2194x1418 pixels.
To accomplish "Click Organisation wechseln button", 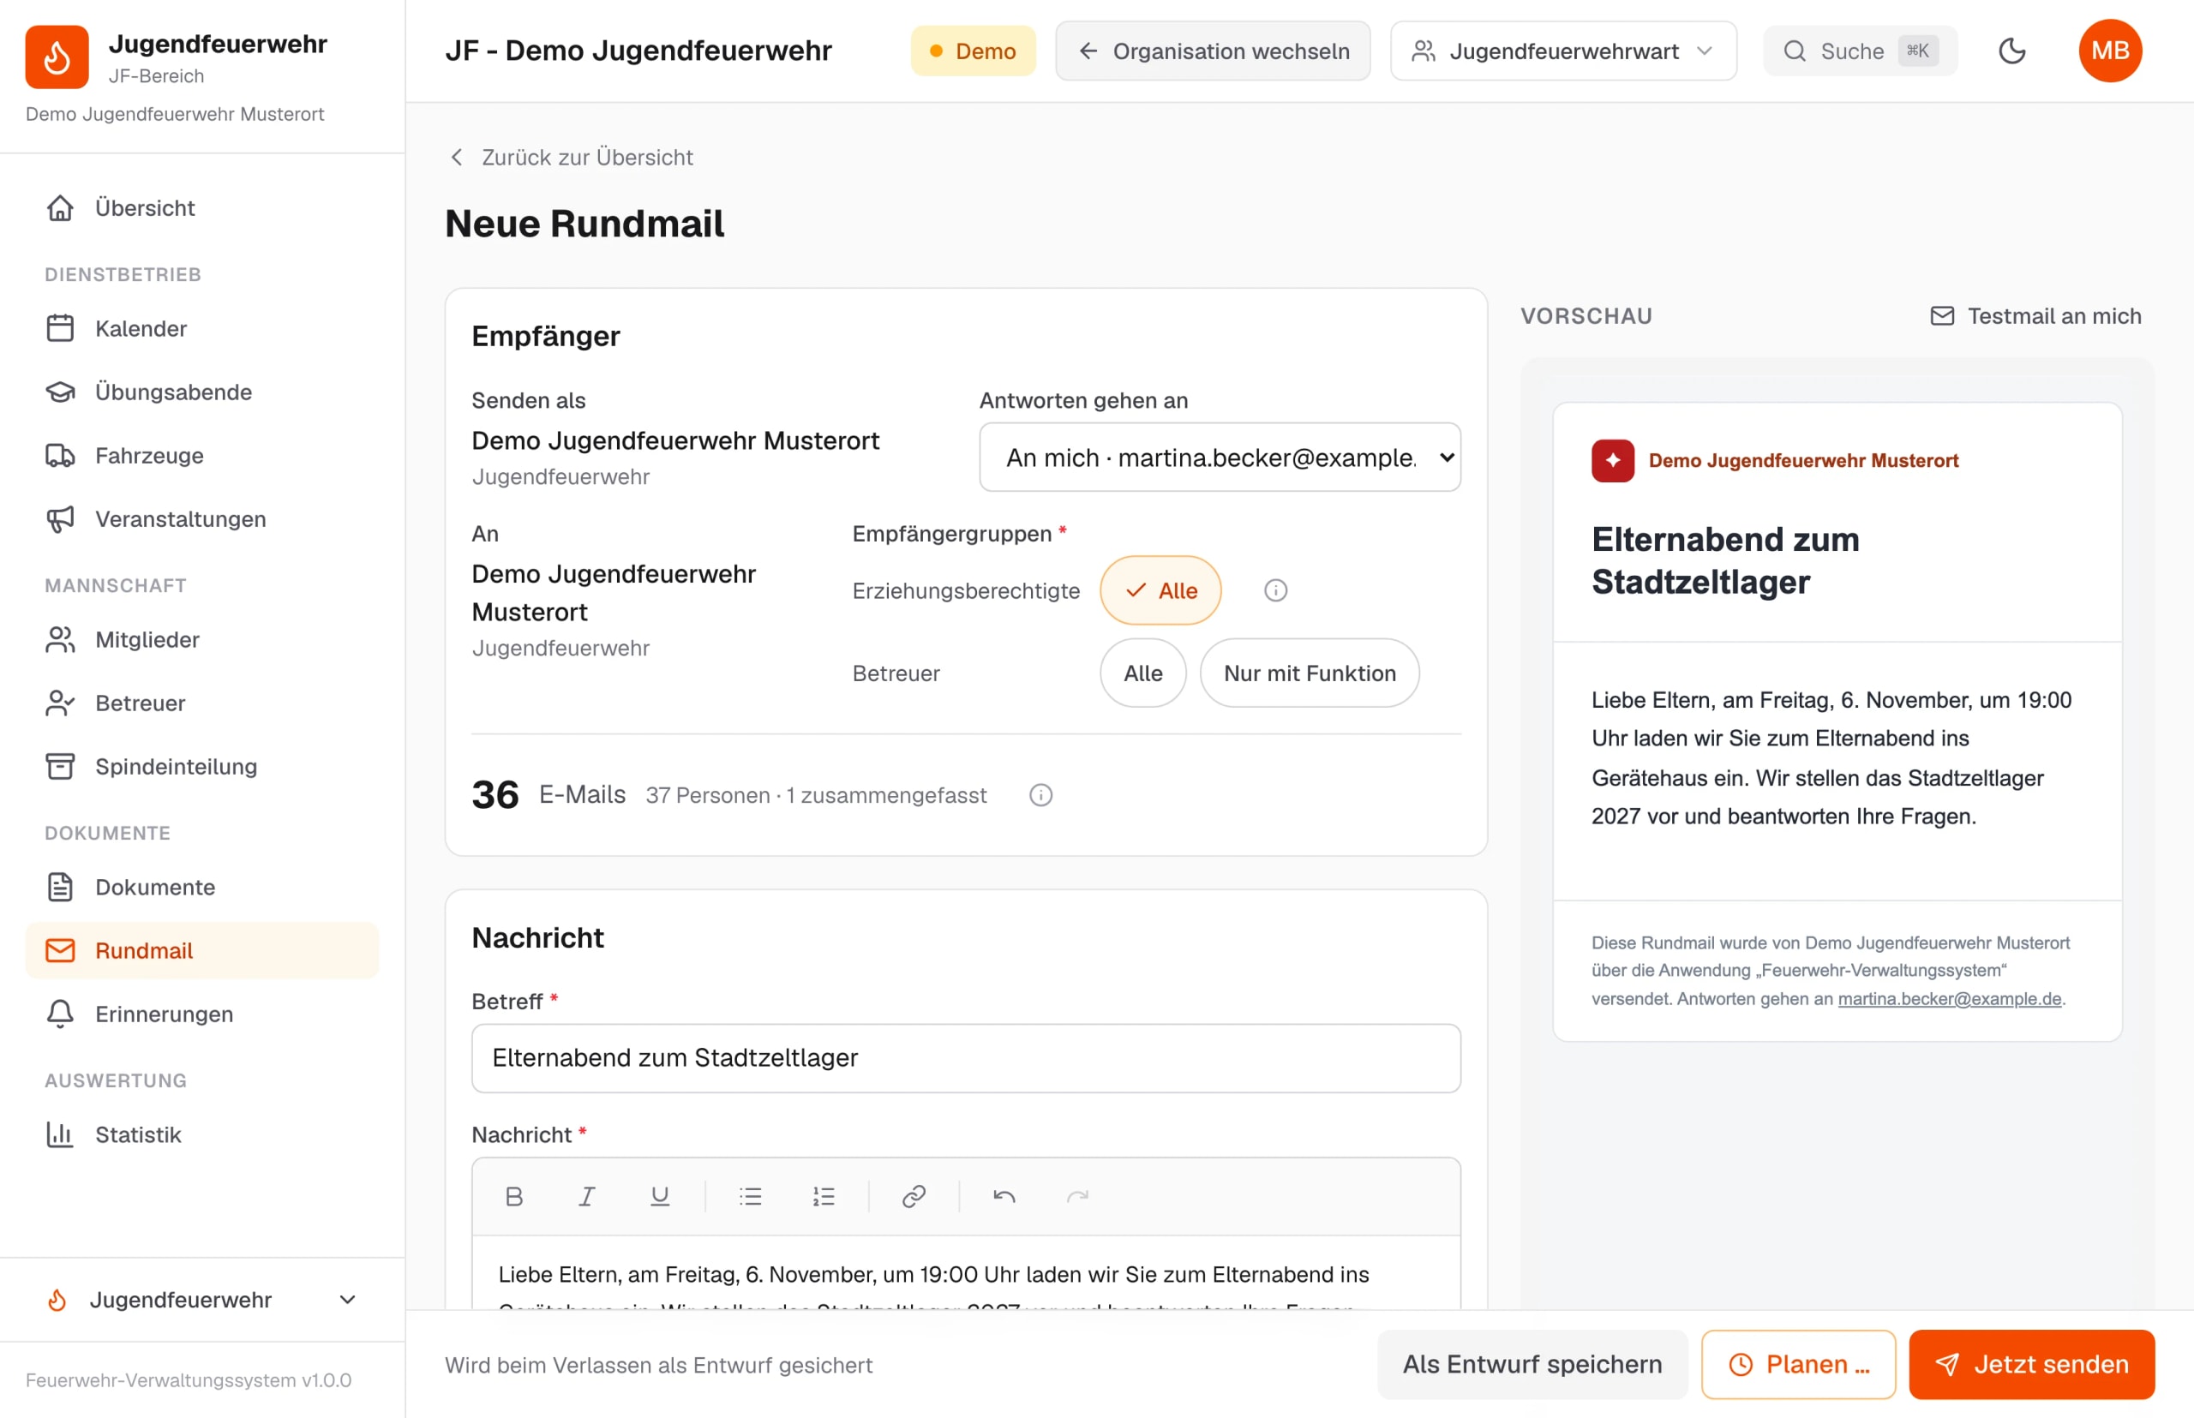I will point(1212,51).
